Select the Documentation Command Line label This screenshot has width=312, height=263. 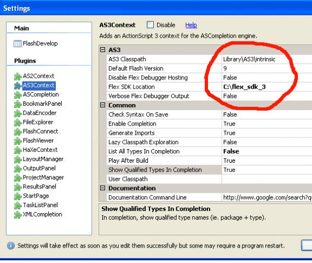pyautogui.click(x=147, y=197)
